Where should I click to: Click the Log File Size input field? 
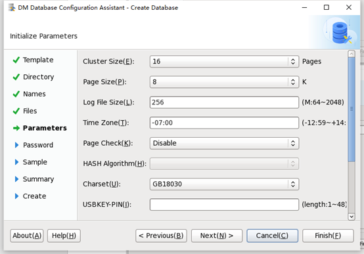click(224, 102)
